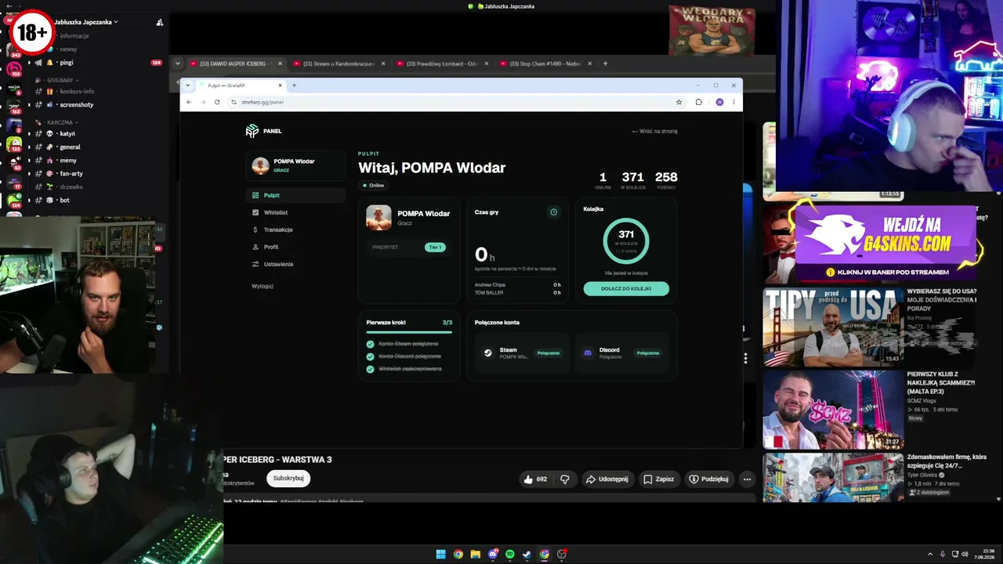Open the PIERWSZY KLUB Z NAKLEJKĄ SCAMMIEZ video
This screenshot has width=1003, height=564.
(833, 409)
